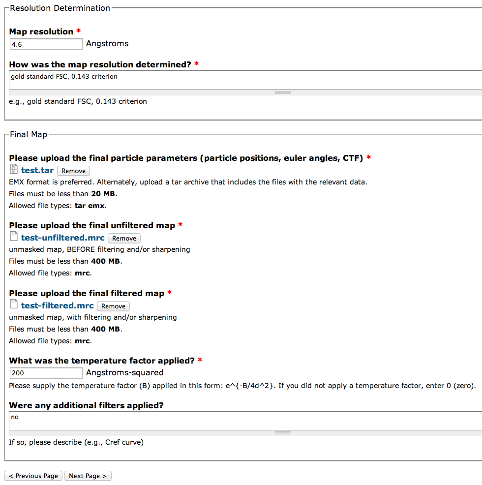
Task: Grab the additional filters textarea resize handle
Action: [x=283, y=433]
